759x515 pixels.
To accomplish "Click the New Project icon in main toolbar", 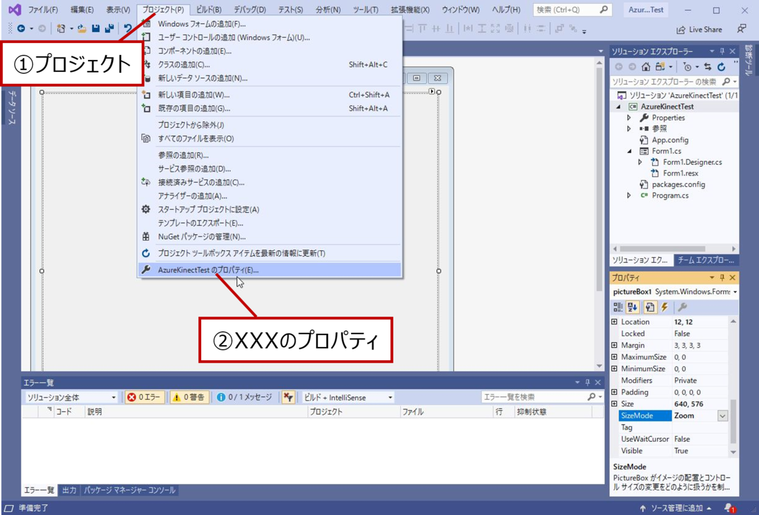I will (x=61, y=28).
